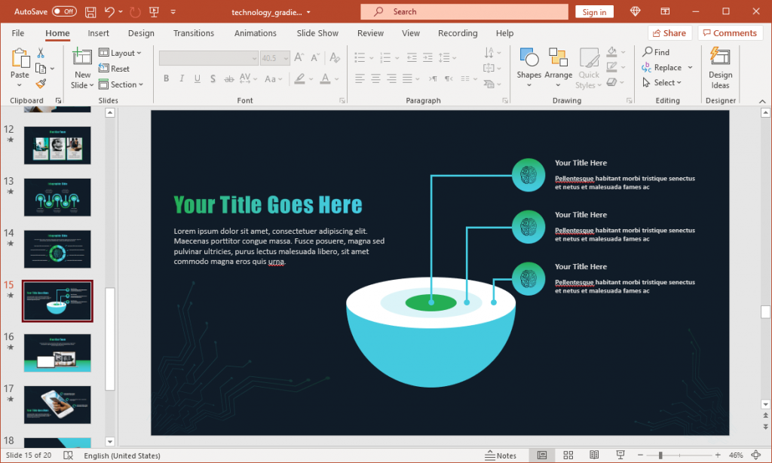
Task: Click the Share button
Action: (669, 32)
